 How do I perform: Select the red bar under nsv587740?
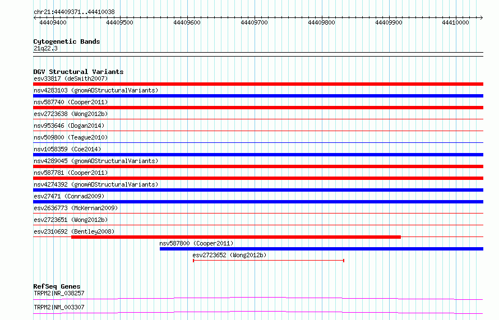pos(258,108)
